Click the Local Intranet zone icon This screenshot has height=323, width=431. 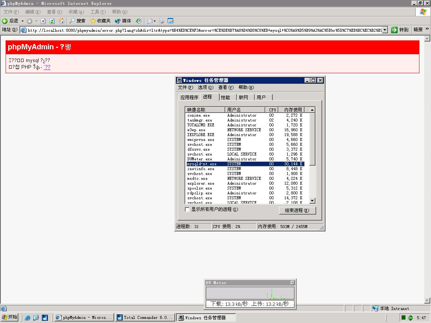[375, 308]
